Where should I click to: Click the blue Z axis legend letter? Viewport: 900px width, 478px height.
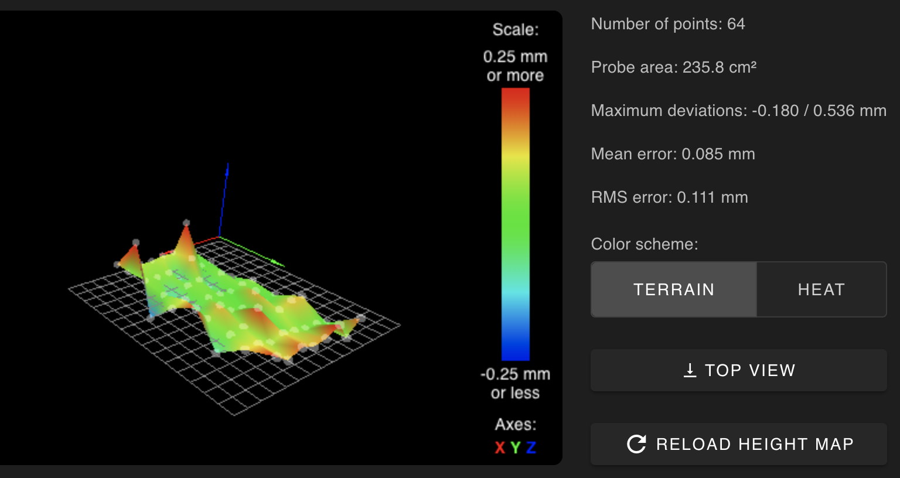point(531,448)
